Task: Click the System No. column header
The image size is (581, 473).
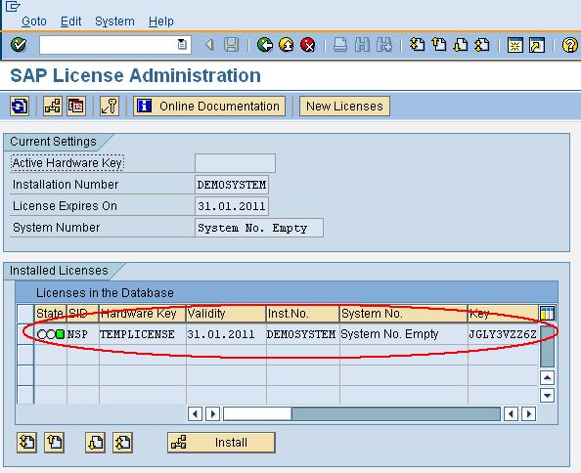Action: [x=404, y=314]
